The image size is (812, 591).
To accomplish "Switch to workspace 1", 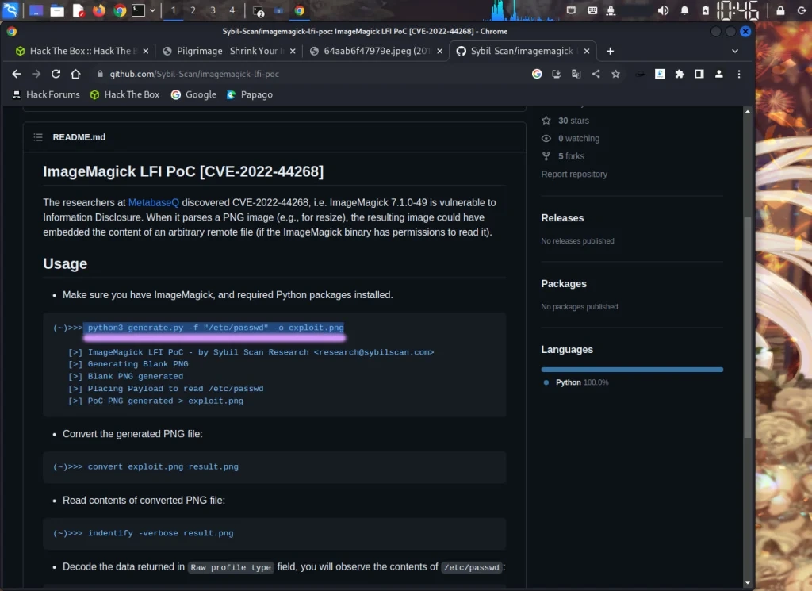I will (x=173, y=10).
